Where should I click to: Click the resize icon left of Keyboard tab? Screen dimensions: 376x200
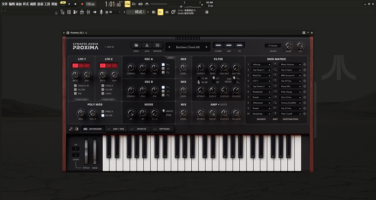click(71, 129)
